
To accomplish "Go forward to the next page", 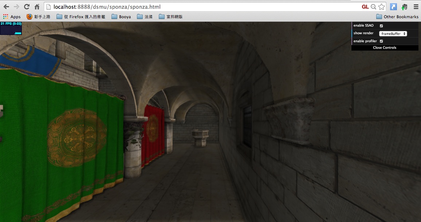I will (x=16, y=7).
